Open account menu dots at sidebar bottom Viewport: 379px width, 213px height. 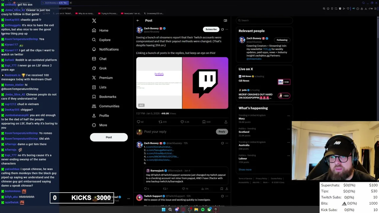[x=129, y=199]
